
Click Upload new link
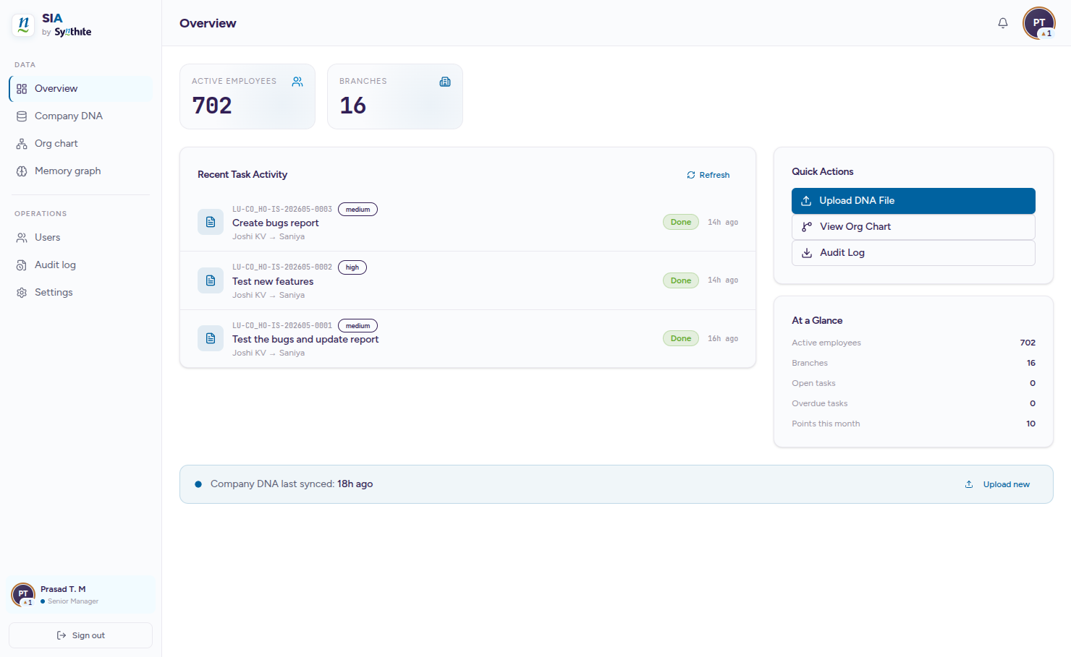click(997, 484)
